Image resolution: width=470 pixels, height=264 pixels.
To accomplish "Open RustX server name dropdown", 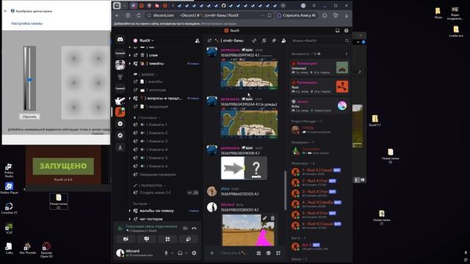I will (x=144, y=40).
